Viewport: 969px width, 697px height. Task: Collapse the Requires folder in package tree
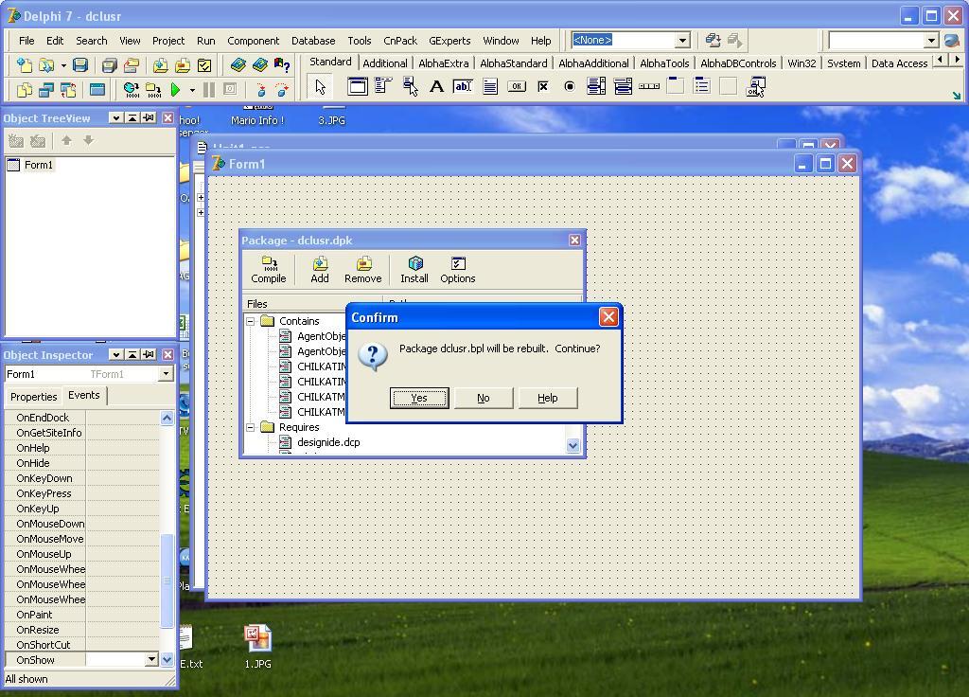click(250, 427)
